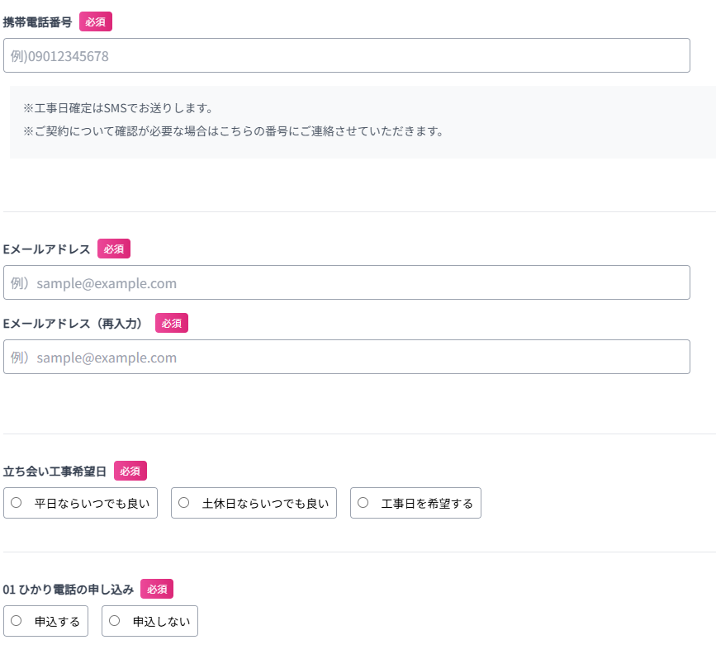Image resolution: width=716 pixels, height=654 pixels.
Task: Click the 必須 badge beside 携帯電話番号
Action: (x=96, y=21)
